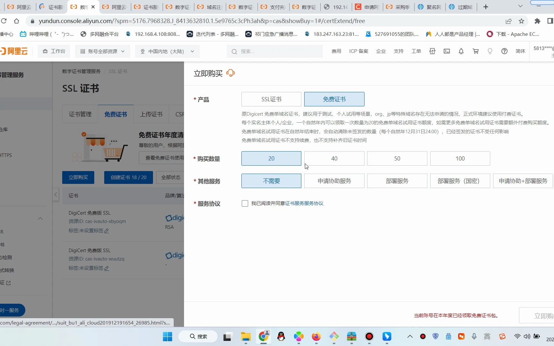Open 企业 menu in header
This screenshot has height=346, width=554.
click(381, 51)
